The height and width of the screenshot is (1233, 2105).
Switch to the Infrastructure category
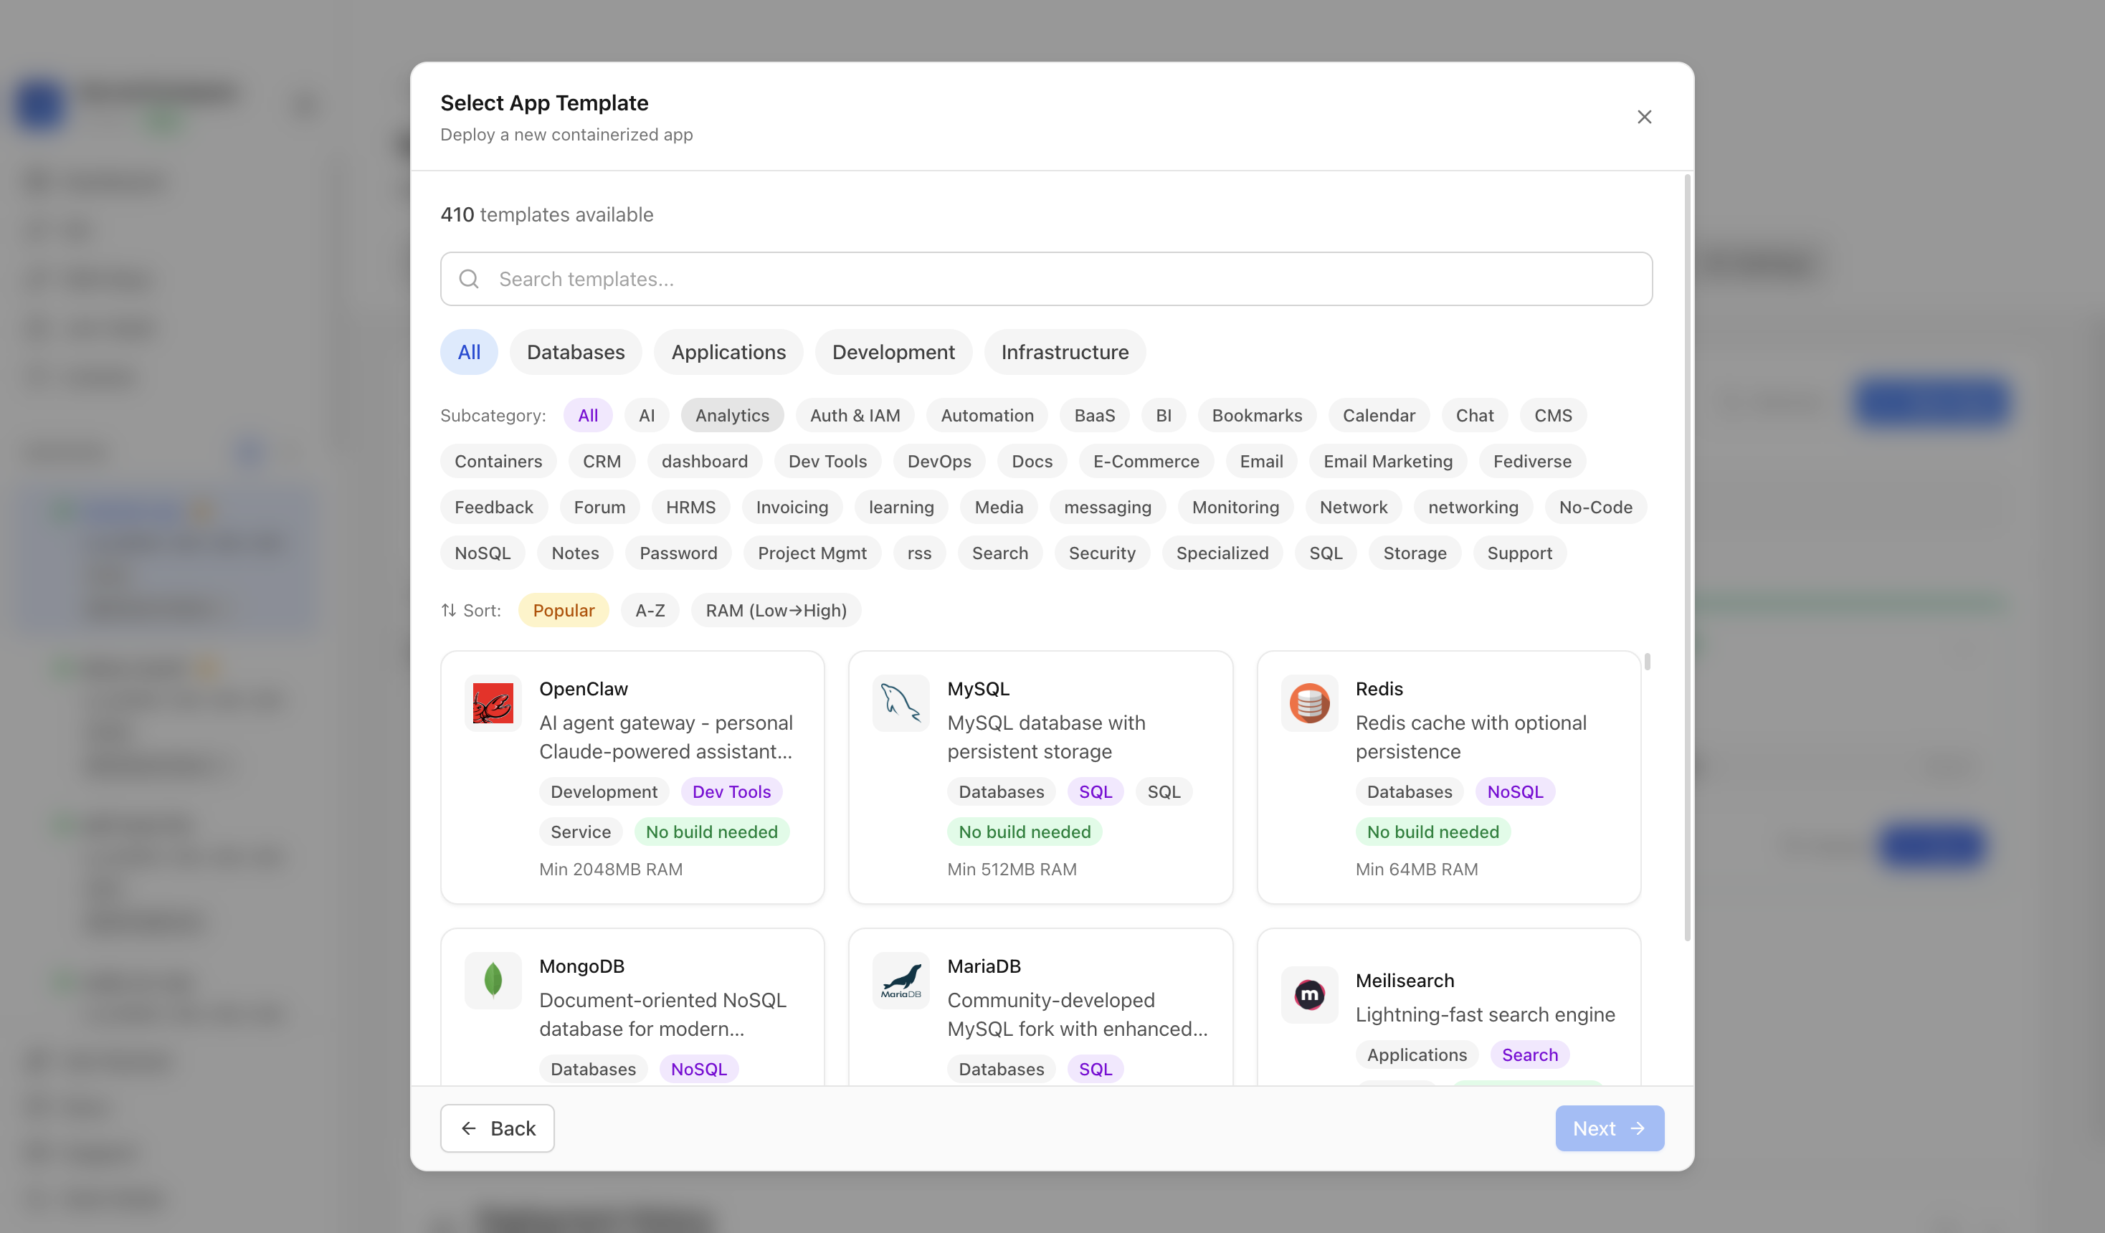click(1064, 352)
